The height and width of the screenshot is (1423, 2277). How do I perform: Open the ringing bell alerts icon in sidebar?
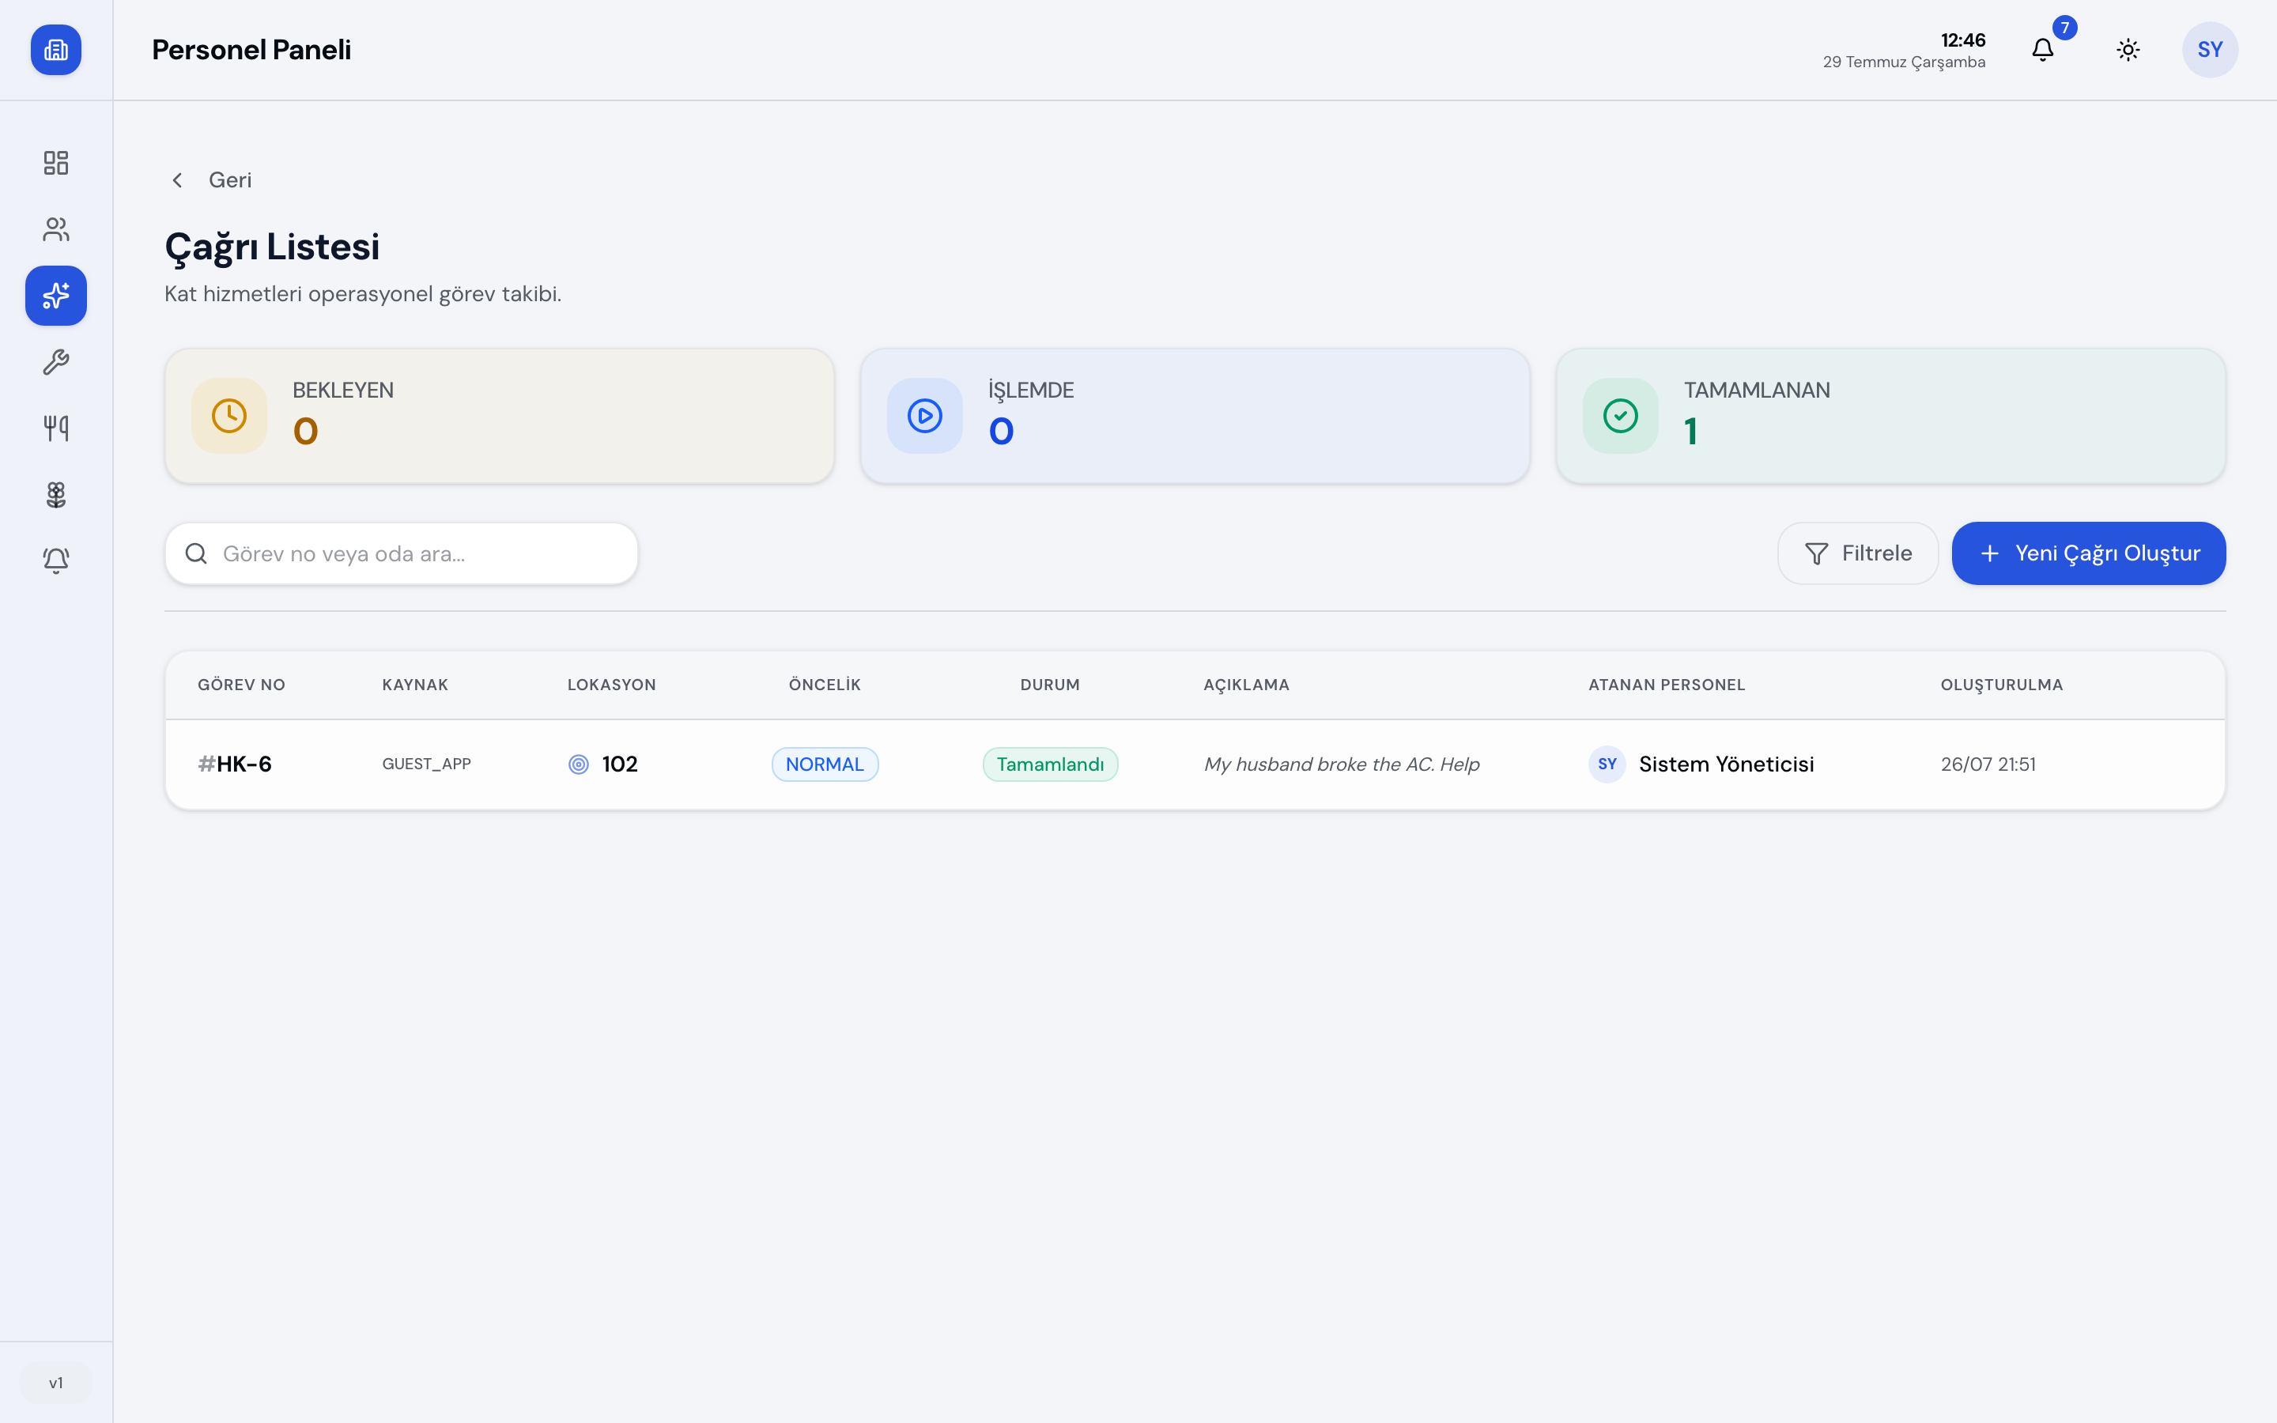(55, 560)
